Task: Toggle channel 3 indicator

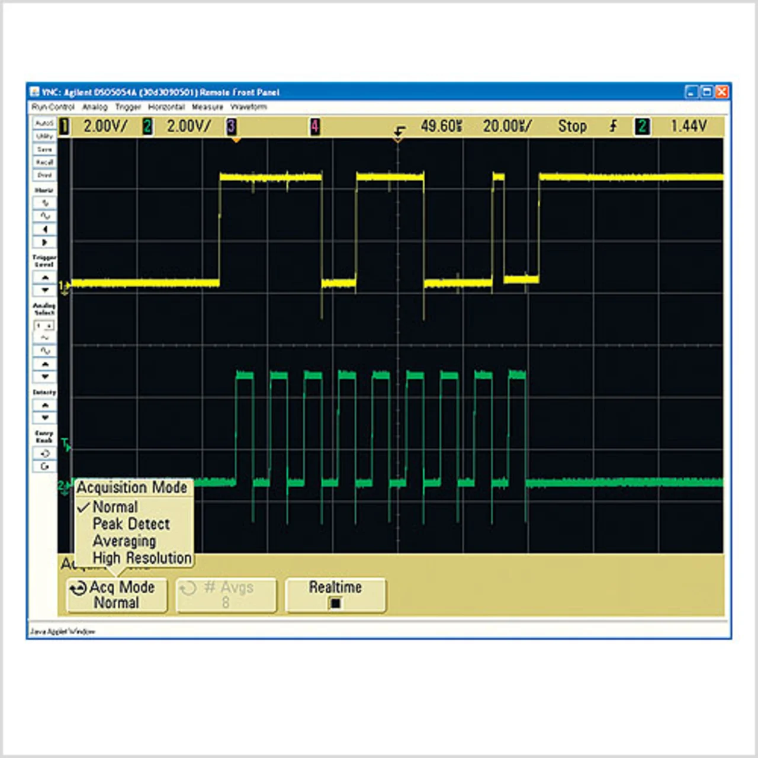Action: 232,126
